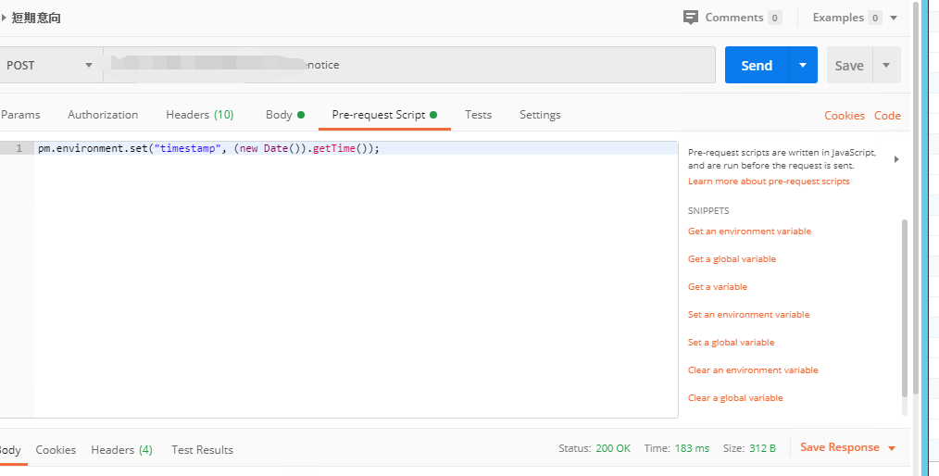Collapse the snippets panel arrow

point(895,159)
